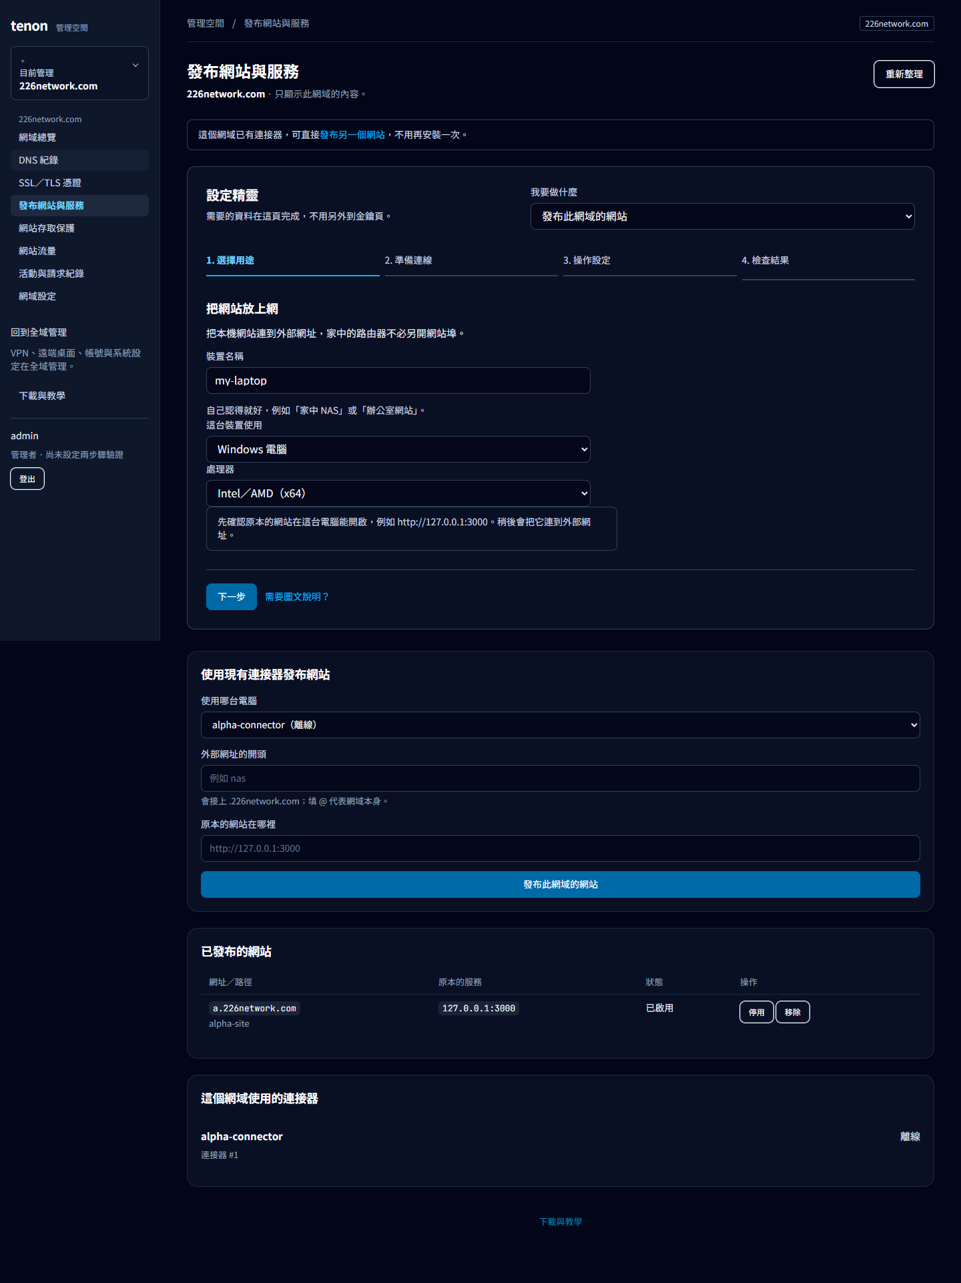Click the alpha-connector connector entry
Screen dimensions: 961x1283
(x=242, y=1137)
